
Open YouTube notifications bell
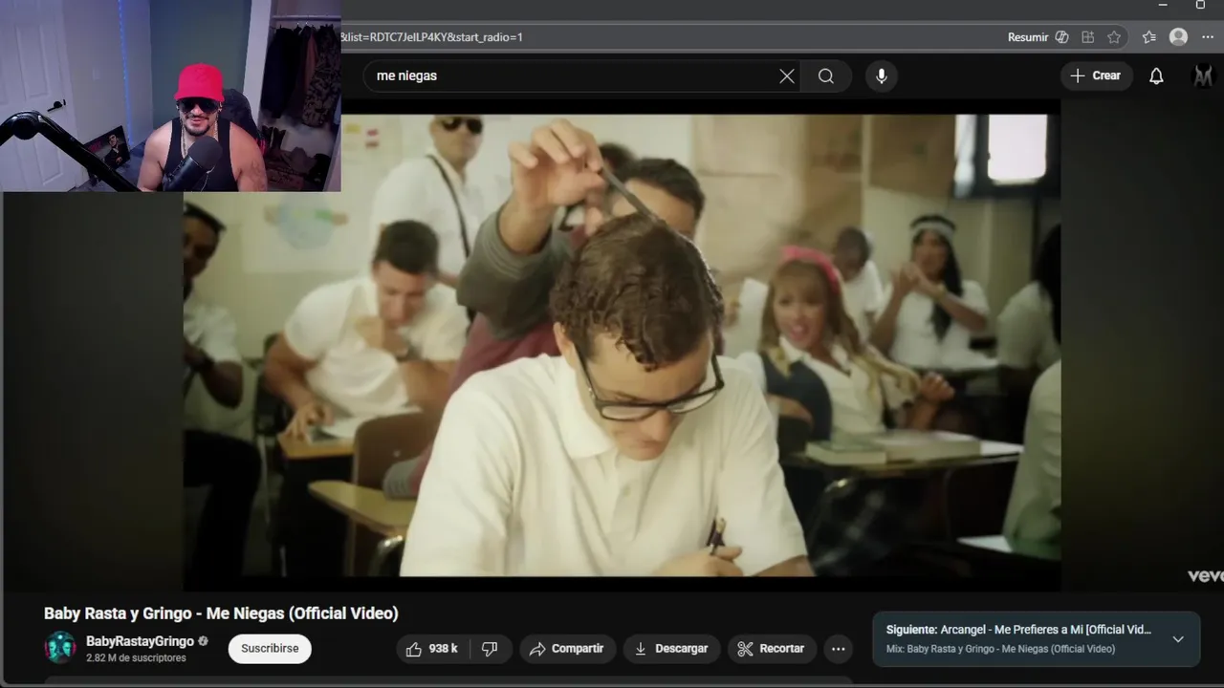1156,76
